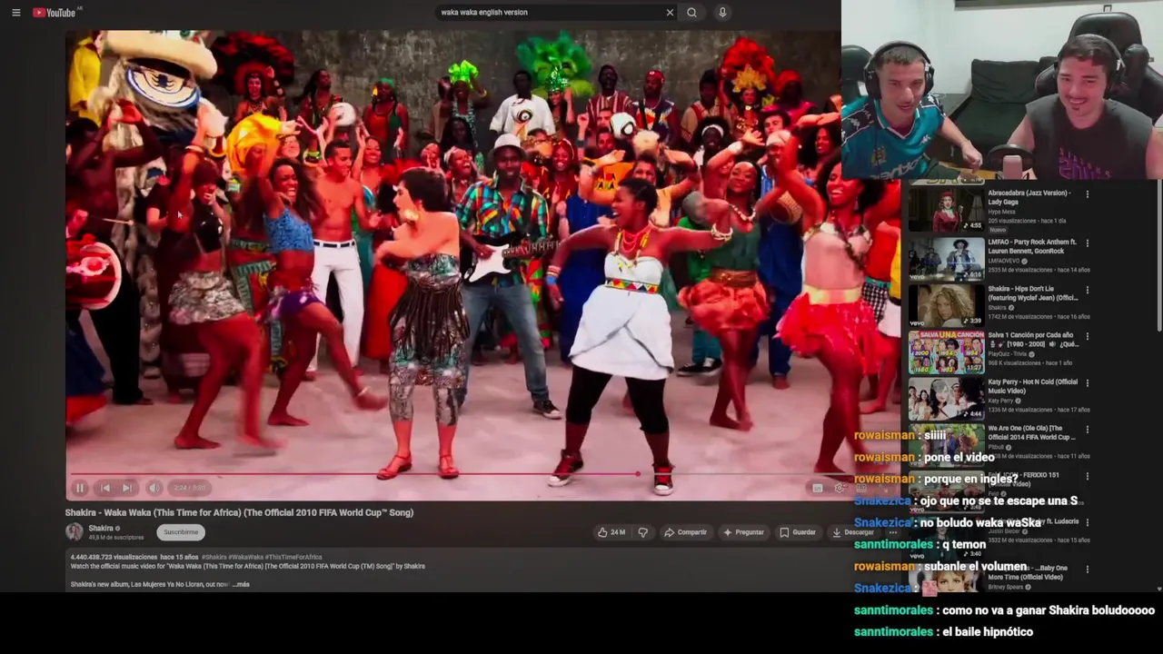Screen dimensions: 1163x654
Task: Open the #Shakira hashtag link
Action: (214, 557)
